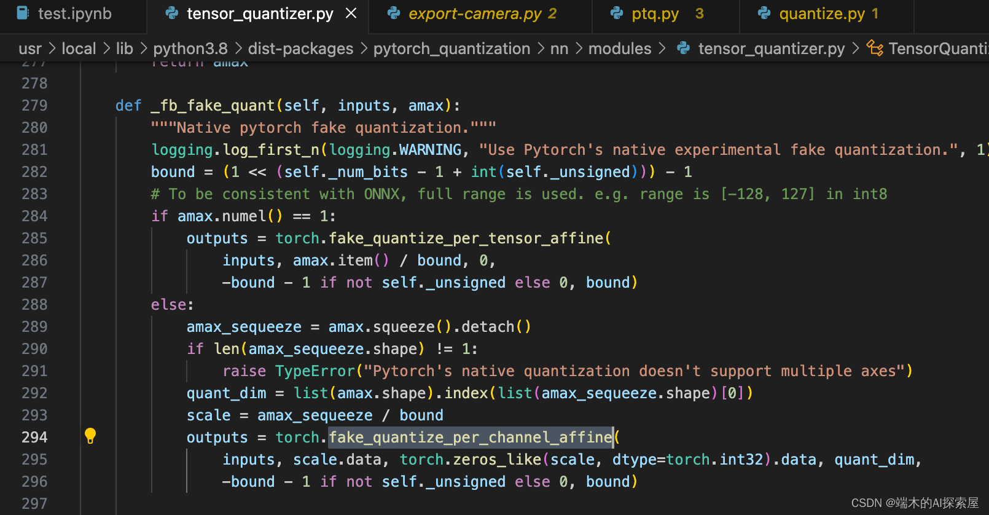This screenshot has width=989, height=515.
Task: Click 'quant_dim' variable on line 292
Action: (x=227, y=393)
